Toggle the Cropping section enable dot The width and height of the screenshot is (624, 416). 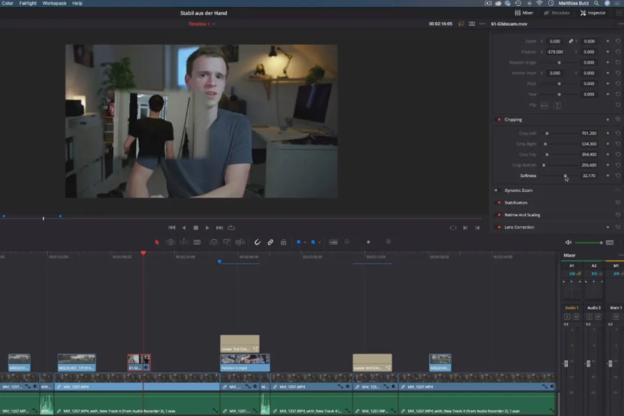point(499,120)
